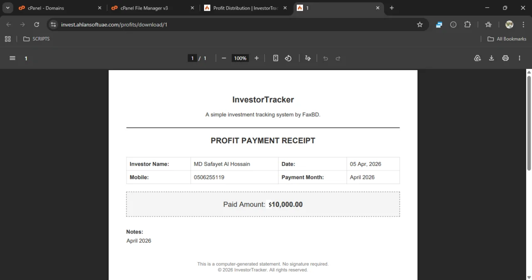The image size is (532, 280).
Task: Click the address bar URL
Action: pos(114,25)
